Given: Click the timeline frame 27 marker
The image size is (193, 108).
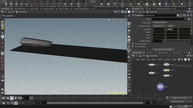Looking at the screenshot, I should (76, 96).
